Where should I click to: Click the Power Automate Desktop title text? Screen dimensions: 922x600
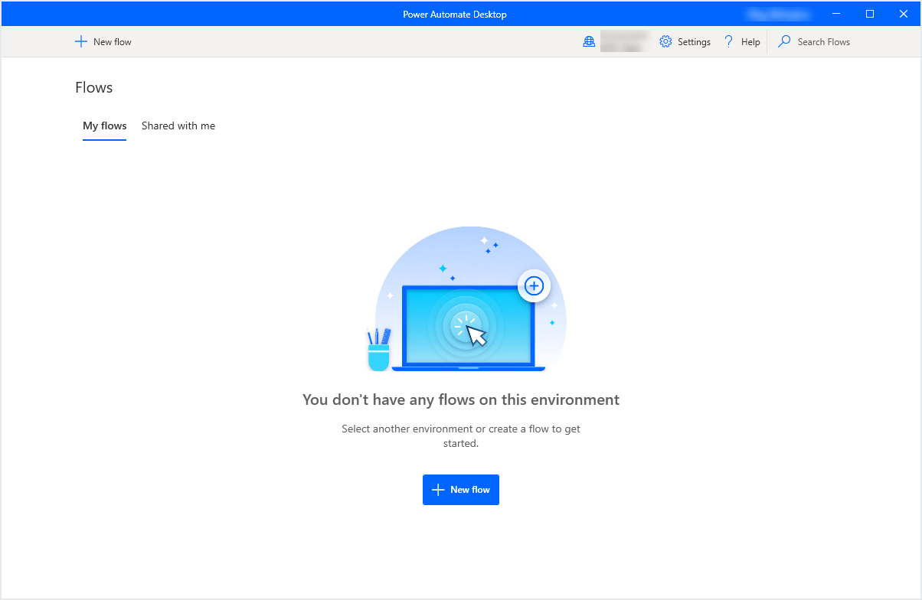pos(455,14)
